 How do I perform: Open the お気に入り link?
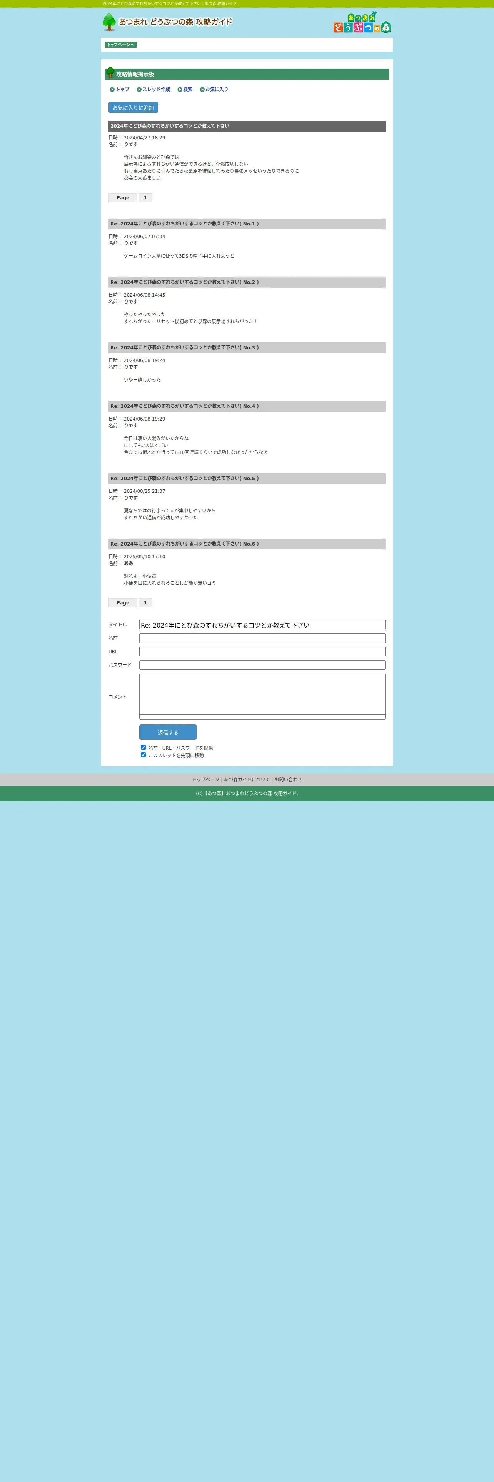pos(217,90)
